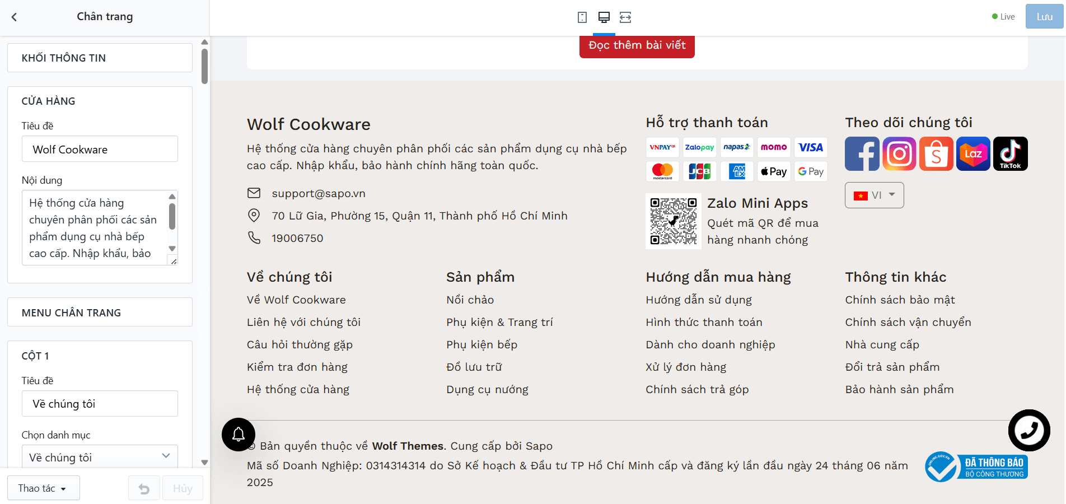Image resolution: width=1066 pixels, height=504 pixels.
Task: Click the JCB payment icon
Action: [x=700, y=171]
